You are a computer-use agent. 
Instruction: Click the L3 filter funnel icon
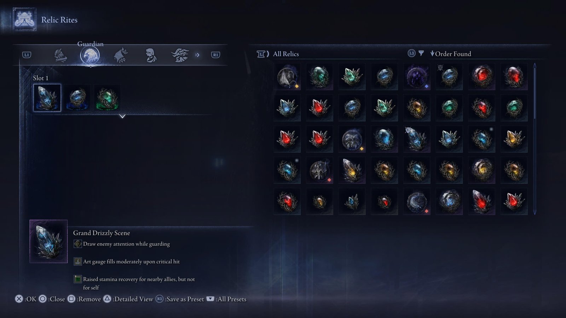(x=421, y=53)
